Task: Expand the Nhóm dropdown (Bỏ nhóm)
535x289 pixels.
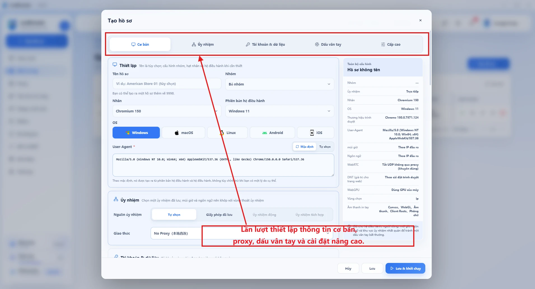Action: tap(280, 84)
